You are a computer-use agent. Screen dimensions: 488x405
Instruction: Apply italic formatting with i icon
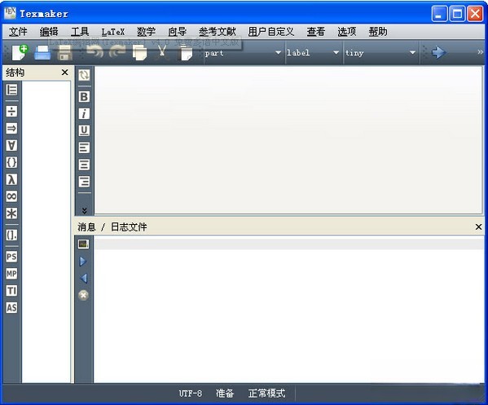(84, 113)
